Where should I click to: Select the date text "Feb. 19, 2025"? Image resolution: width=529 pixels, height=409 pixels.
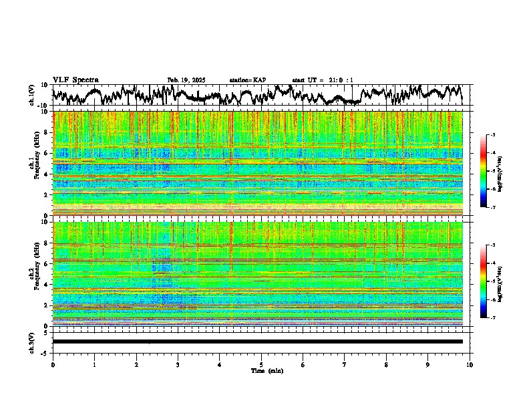tap(186, 80)
